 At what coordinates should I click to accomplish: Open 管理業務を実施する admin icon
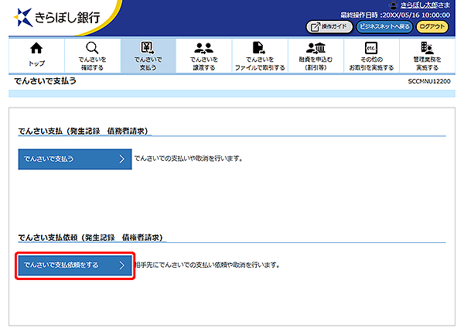click(427, 48)
